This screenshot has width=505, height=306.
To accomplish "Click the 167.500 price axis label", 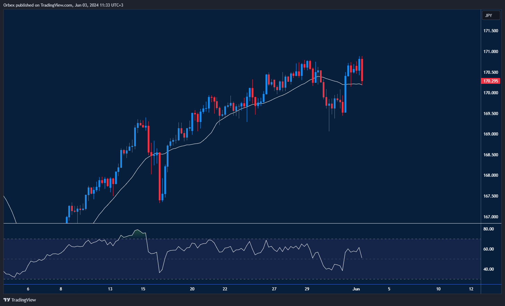I will click(x=491, y=196).
